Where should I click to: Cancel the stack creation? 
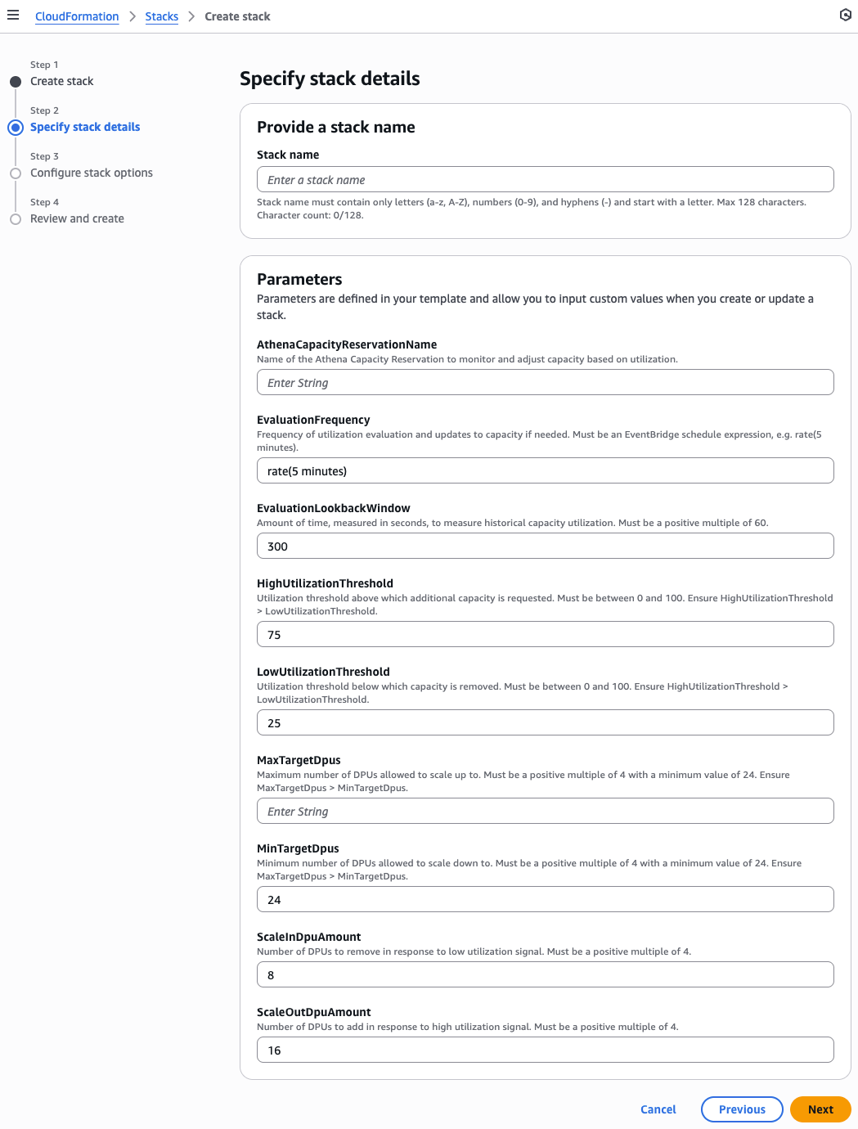tap(658, 1109)
